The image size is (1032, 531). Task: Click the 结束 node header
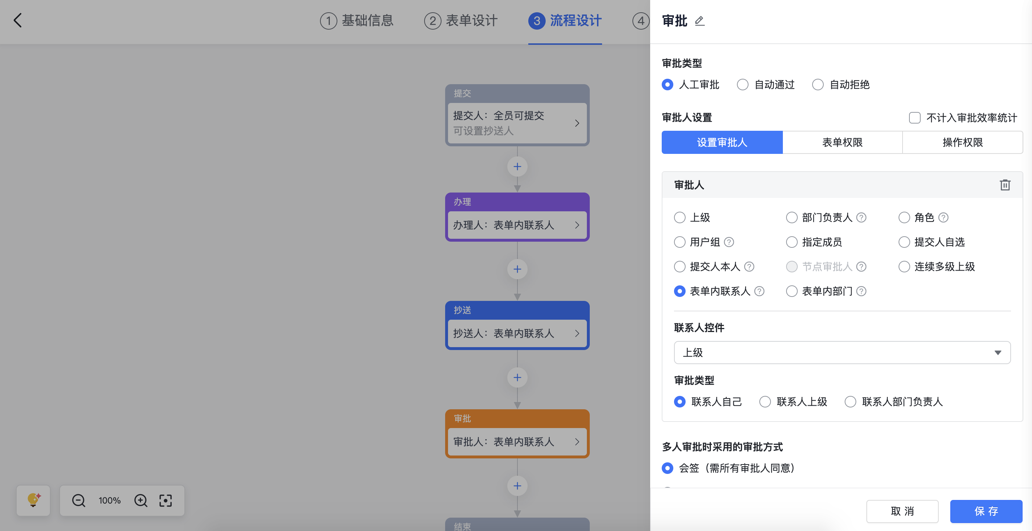pyautogui.click(x=517, y=525)
